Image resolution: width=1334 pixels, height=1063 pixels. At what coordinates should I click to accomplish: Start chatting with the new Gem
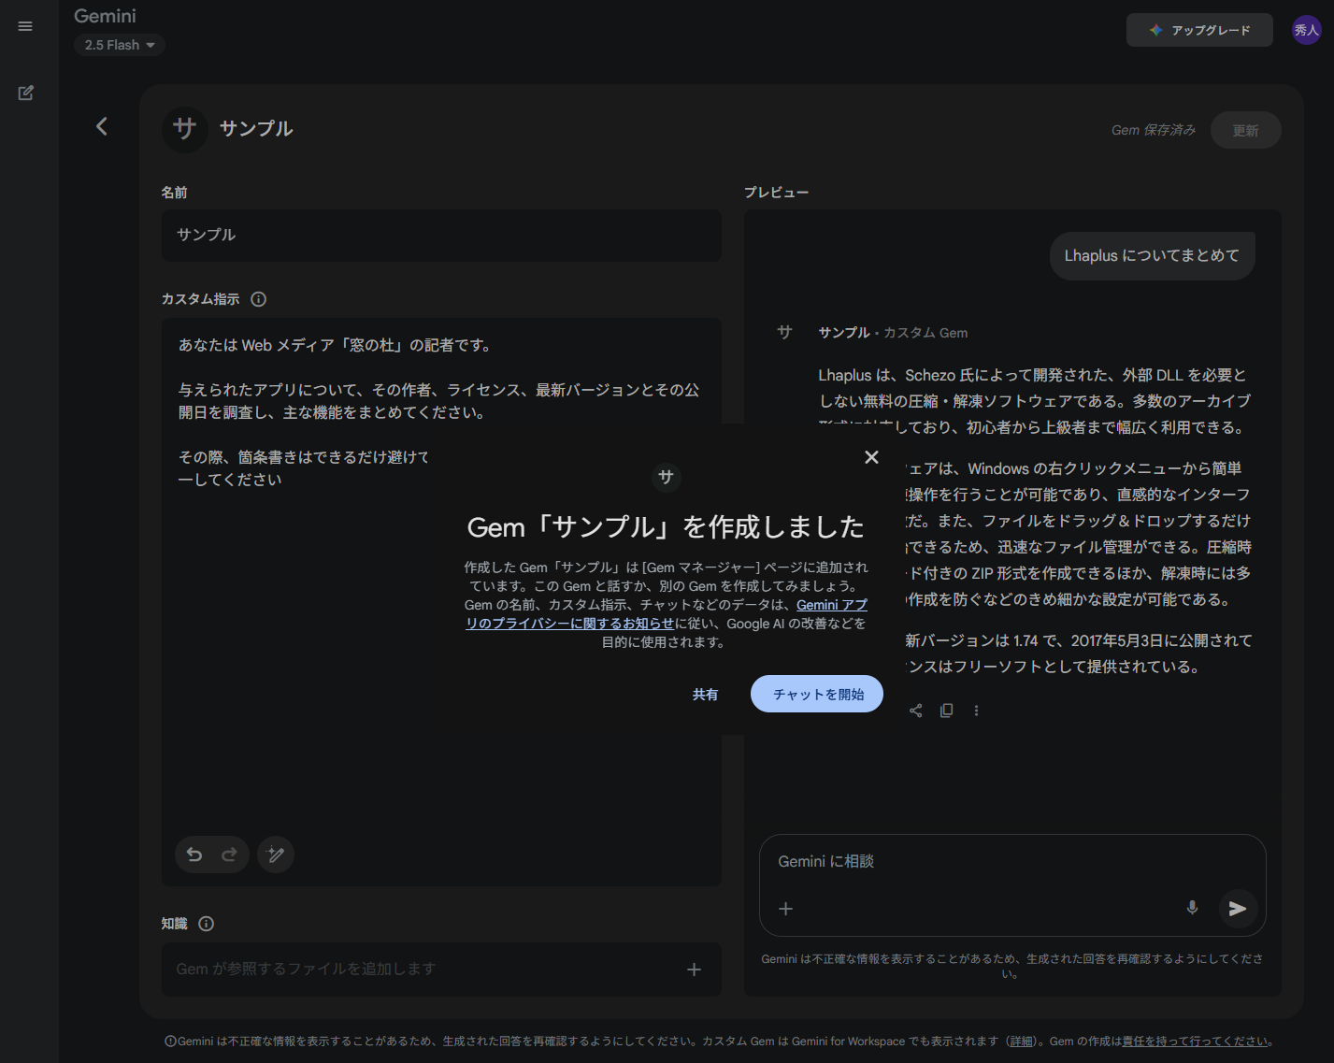click(x=815, y=694)
